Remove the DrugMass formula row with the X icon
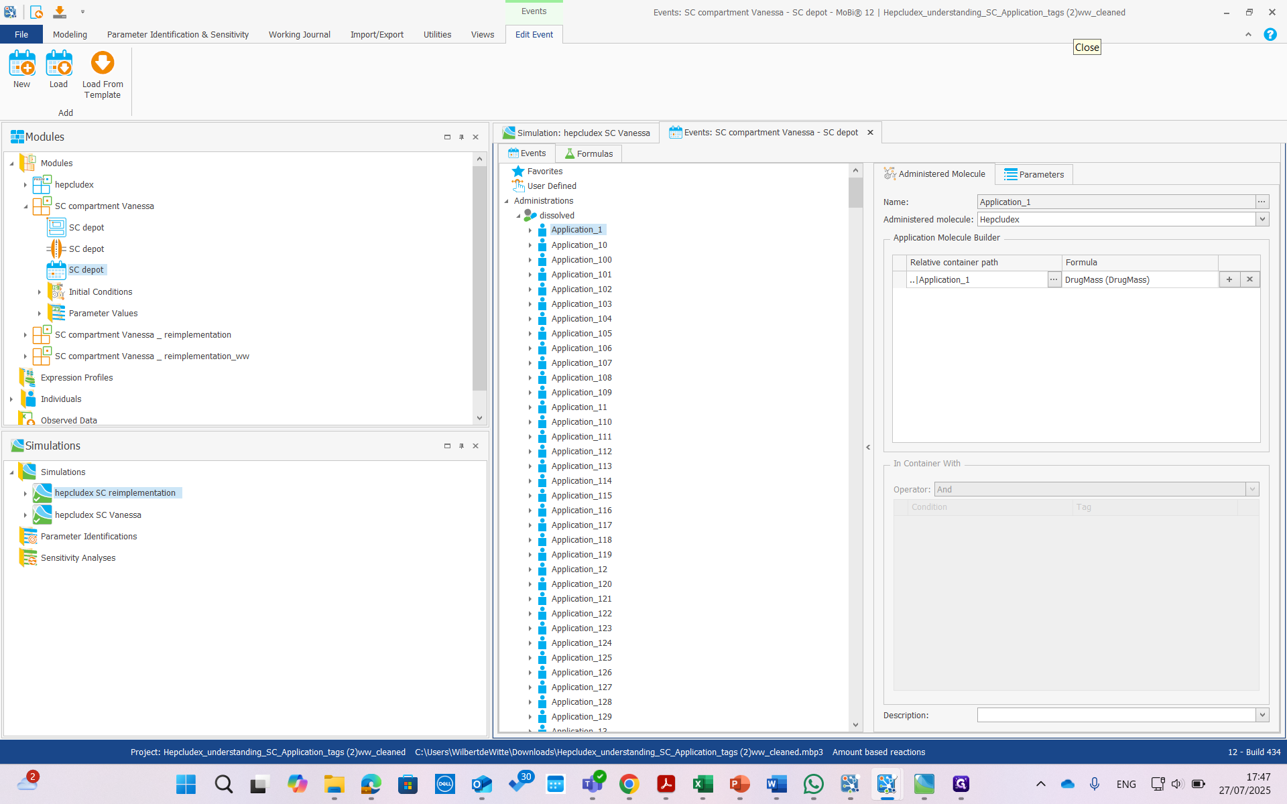 1249,279
